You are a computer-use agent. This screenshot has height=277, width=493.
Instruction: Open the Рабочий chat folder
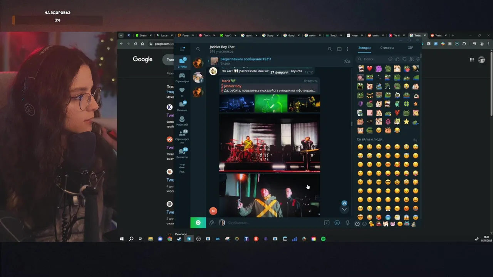coord(182,121)
